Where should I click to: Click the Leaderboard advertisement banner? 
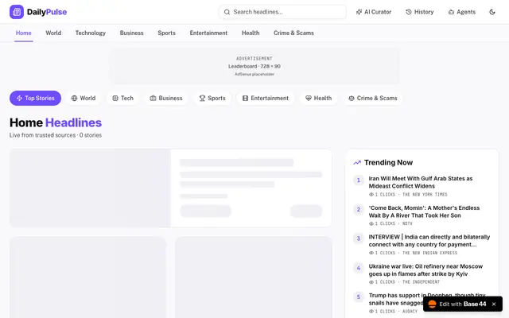254,66
